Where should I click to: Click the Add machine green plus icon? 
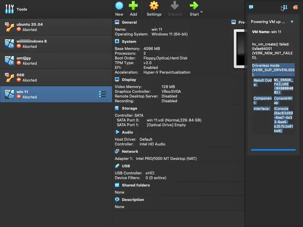133,6
